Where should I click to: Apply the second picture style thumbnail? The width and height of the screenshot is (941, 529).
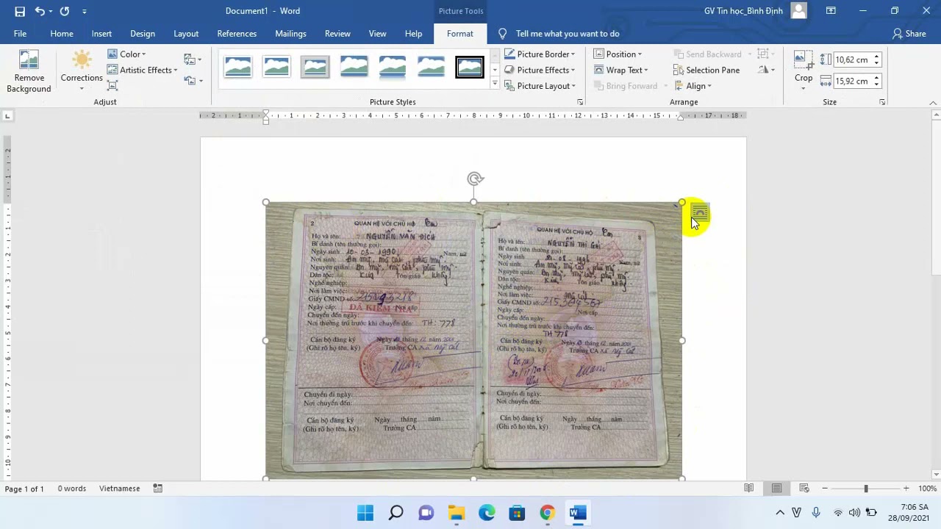276,67
